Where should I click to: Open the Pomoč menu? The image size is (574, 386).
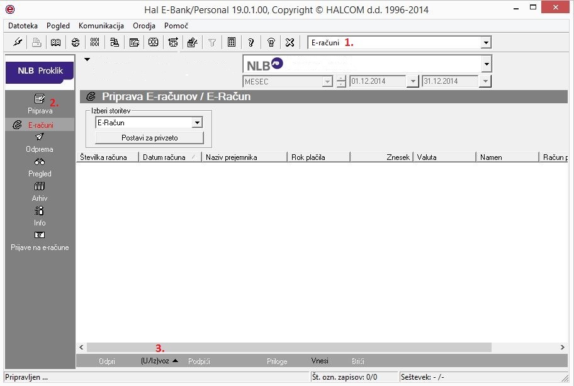(176, 26)
